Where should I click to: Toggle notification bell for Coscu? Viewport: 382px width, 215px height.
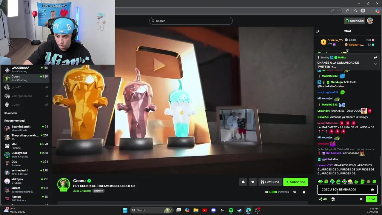point(243,182)
